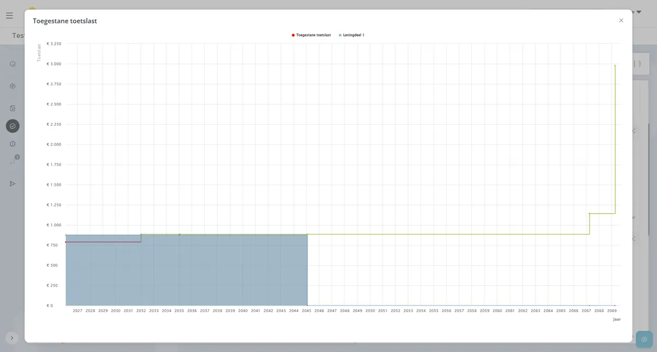
Task: Close the Toegestane toetslast dialog
Action: tap(621, 20)
